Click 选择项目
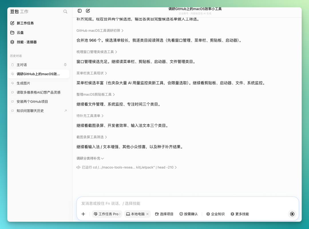 164,214
